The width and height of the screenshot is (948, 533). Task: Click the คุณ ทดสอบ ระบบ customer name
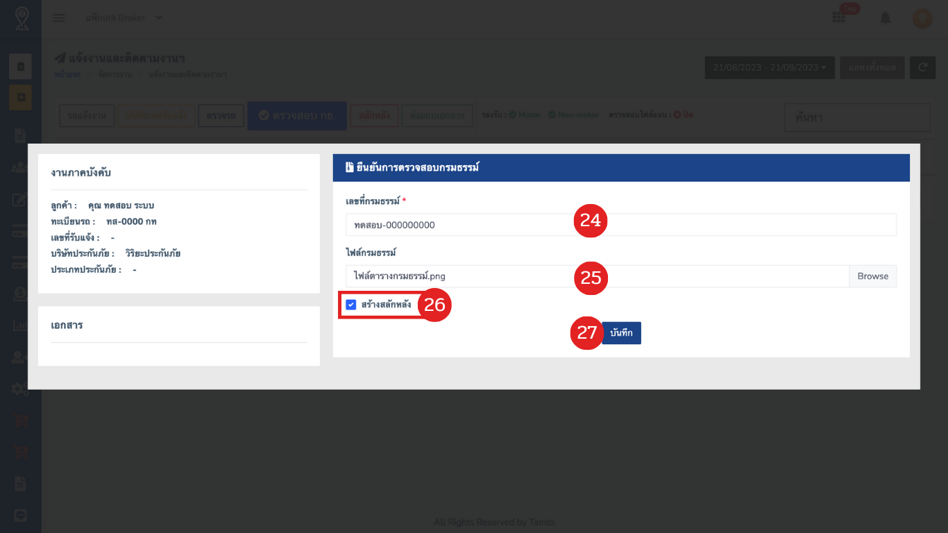click(121, 206)
